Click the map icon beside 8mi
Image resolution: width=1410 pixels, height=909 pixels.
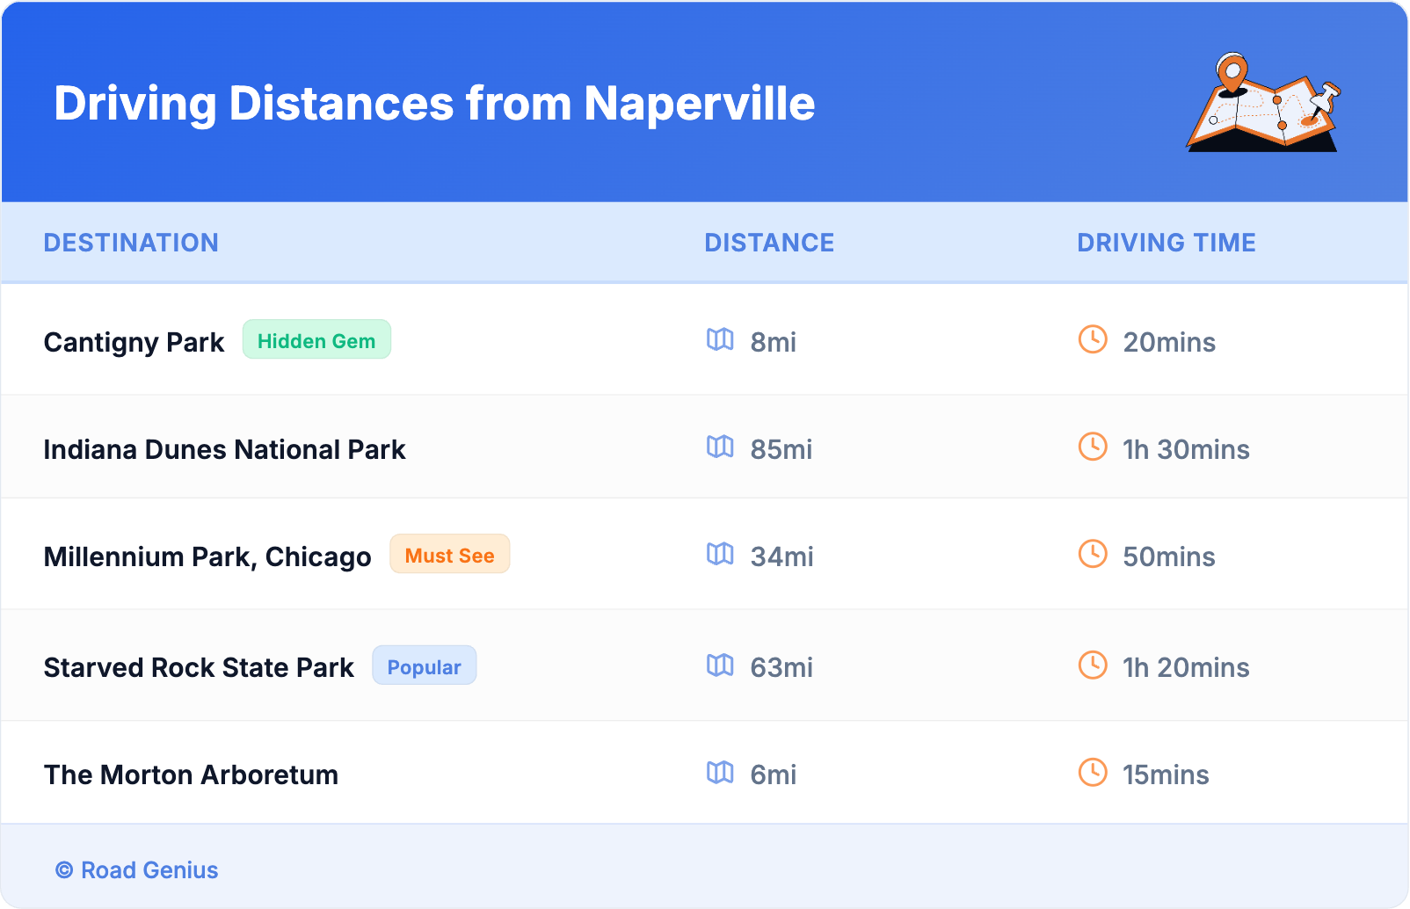click(x=720, y=339)
